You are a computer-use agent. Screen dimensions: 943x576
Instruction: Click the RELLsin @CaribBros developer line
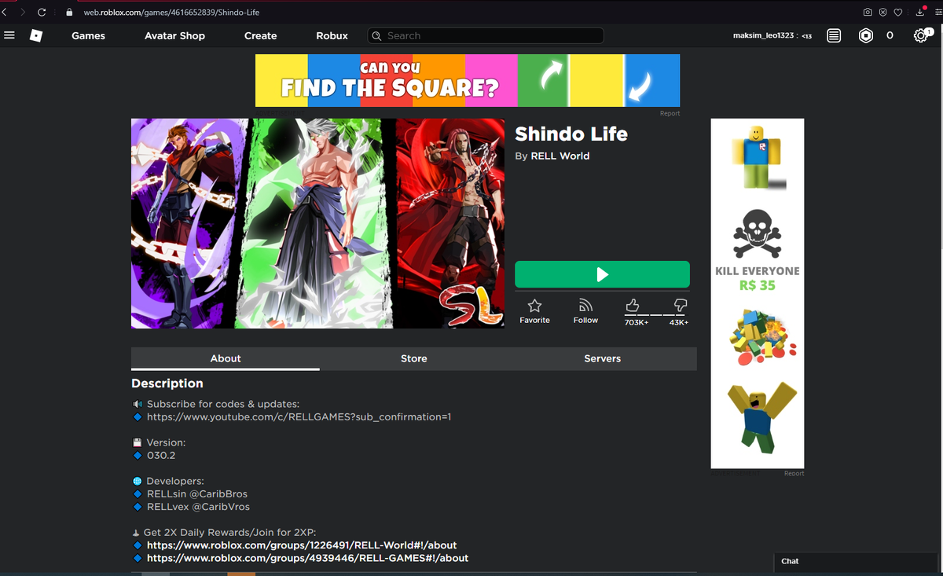pos(197,493)
